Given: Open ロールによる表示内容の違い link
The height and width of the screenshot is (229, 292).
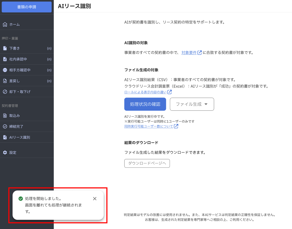Looking at the screenshot, I should (x=145, y=92).
